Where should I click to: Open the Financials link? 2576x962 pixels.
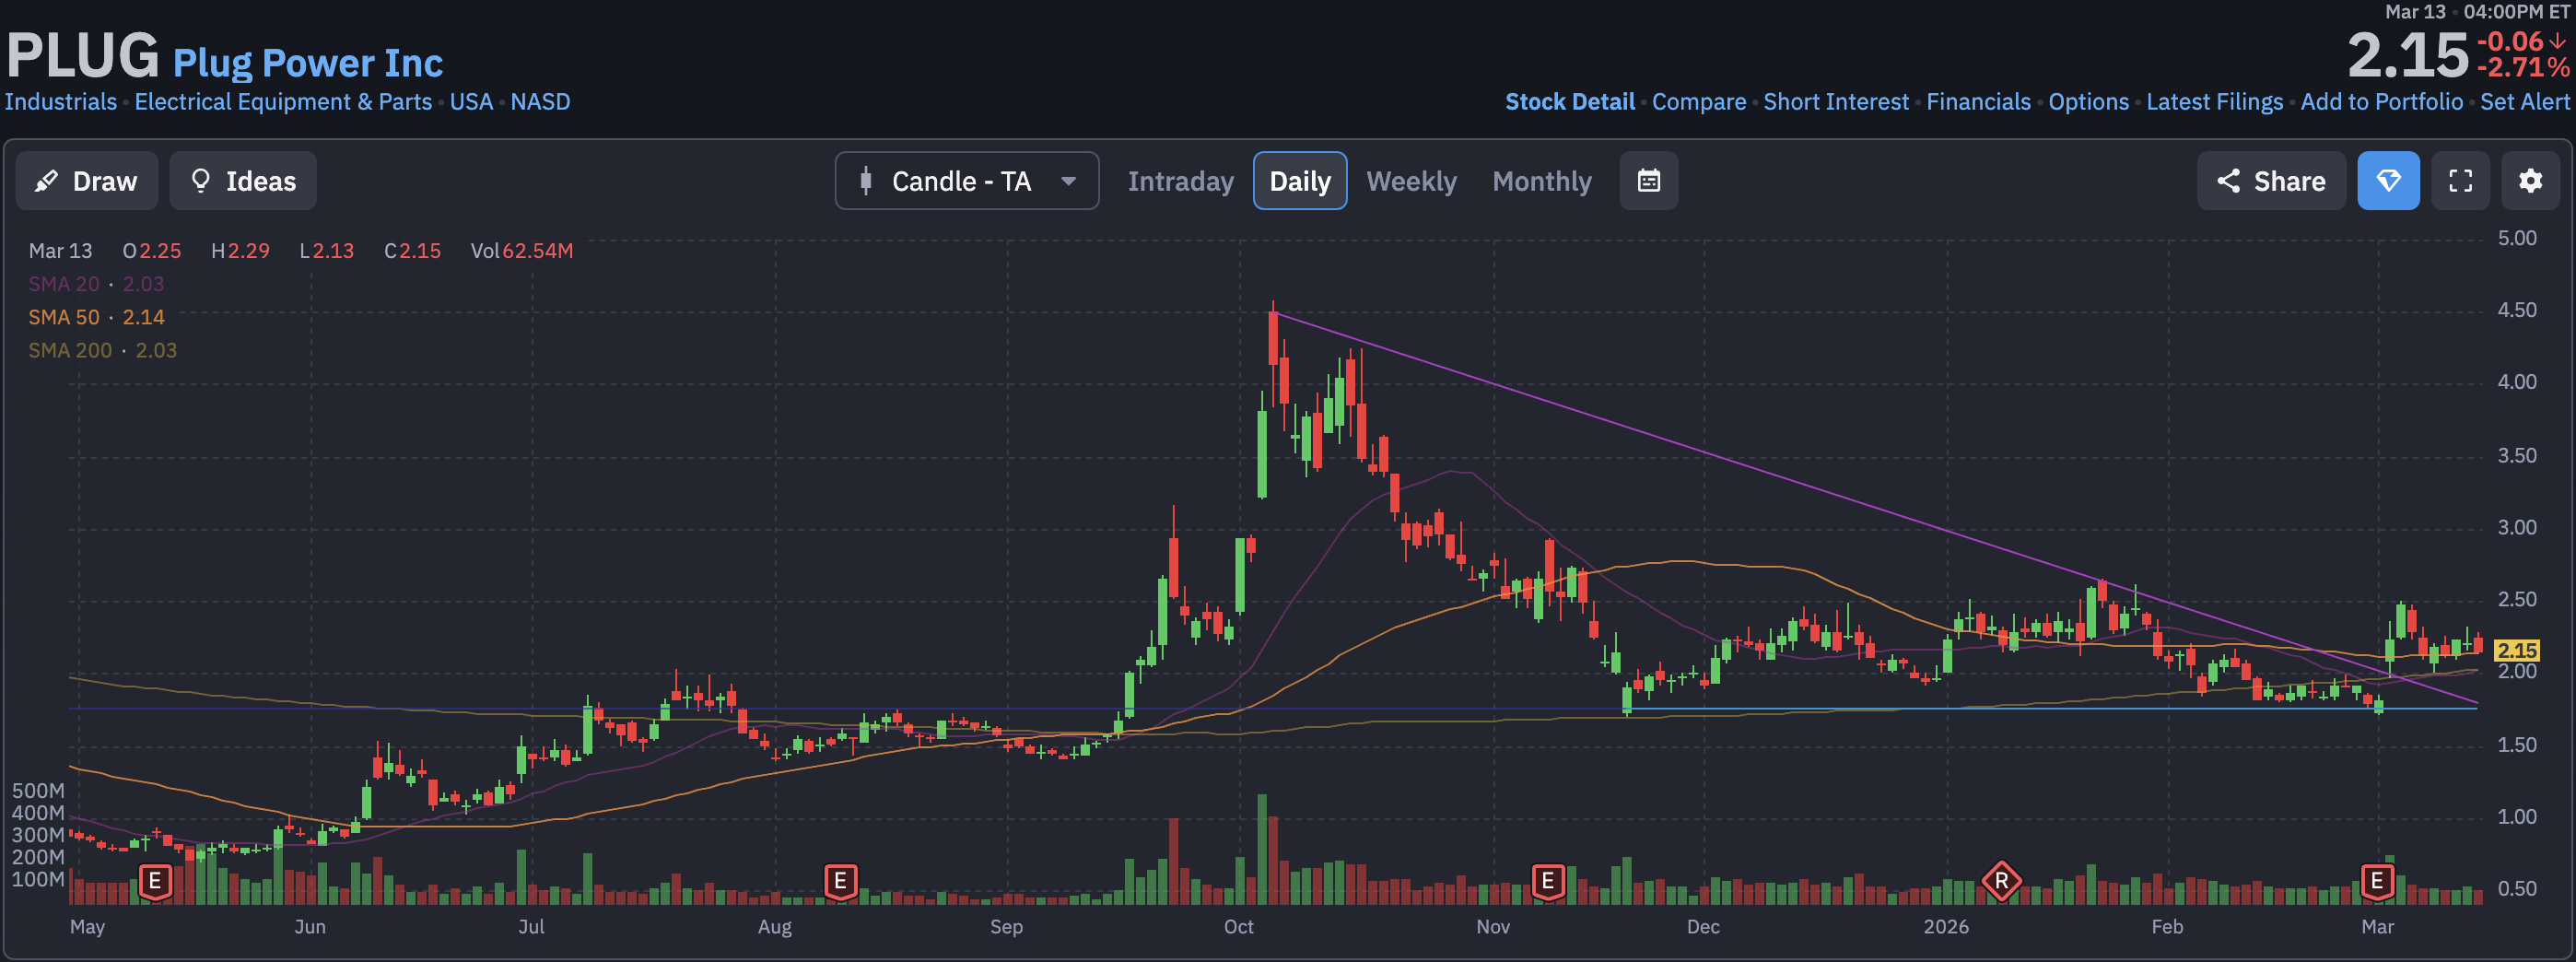tap(1979, 102)
